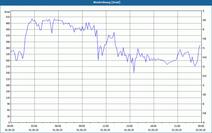This screenshot has height=133, width=212.
Task: Click the '01.04.20' date under 06:00
Action: click(x=58, y=130)
